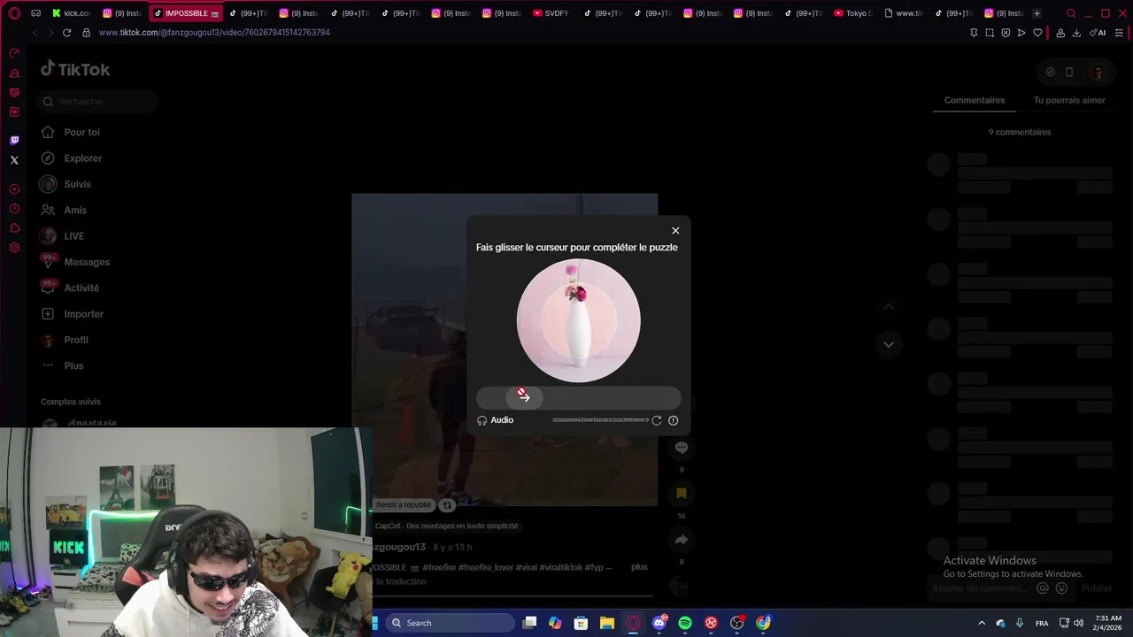The width and height of the screenshot is (1133, 637).
Task: Switch to the kick.com browser tab
Action: pyautogui.click(x=72, y=13)
